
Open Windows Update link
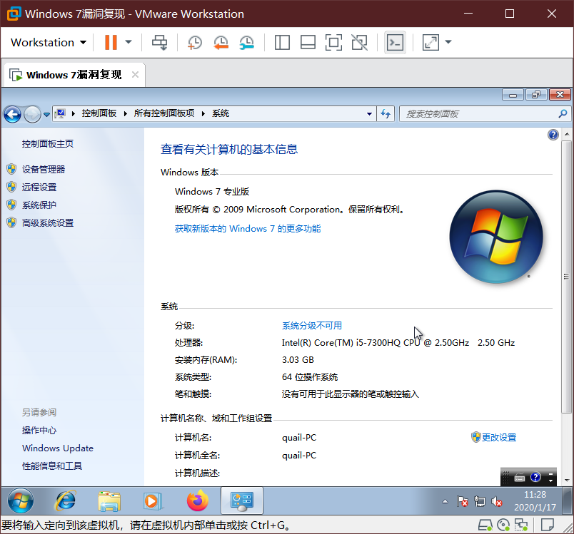tap(58, 448)
